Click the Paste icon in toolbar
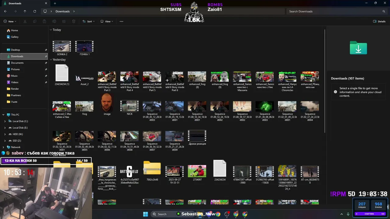 [44, 21]
